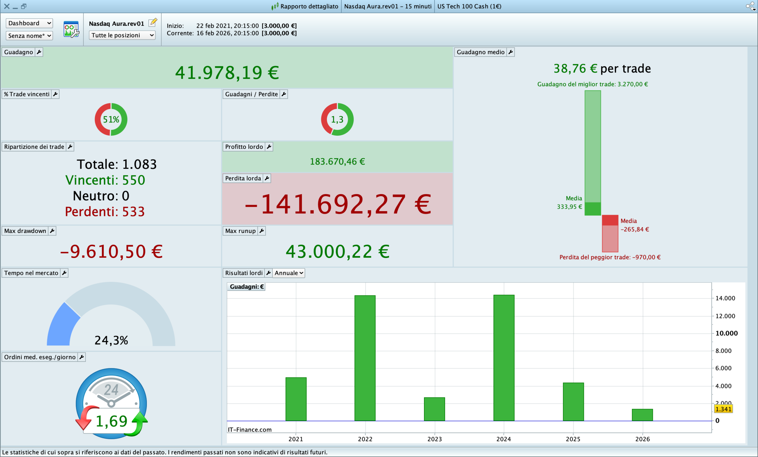
Task: Click the Max drawdown wrench icon
Action: click(x=52, y=231)
